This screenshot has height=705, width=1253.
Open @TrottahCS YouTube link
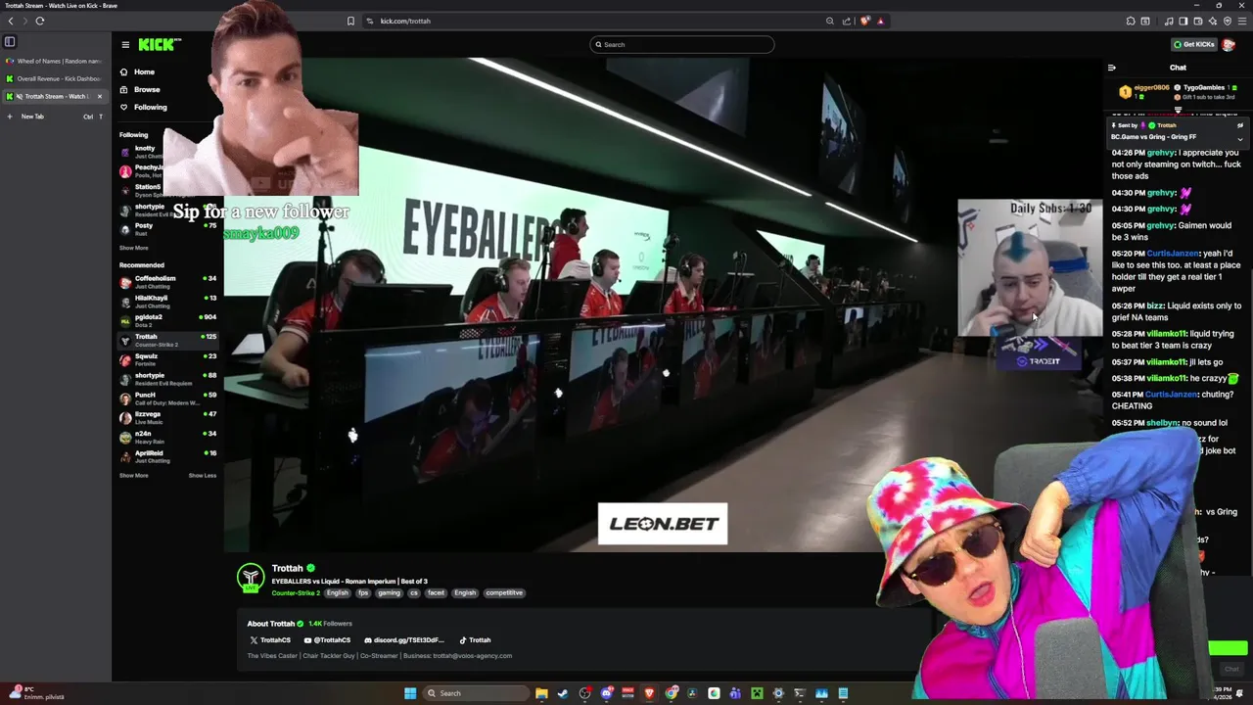tap(327, 640)
